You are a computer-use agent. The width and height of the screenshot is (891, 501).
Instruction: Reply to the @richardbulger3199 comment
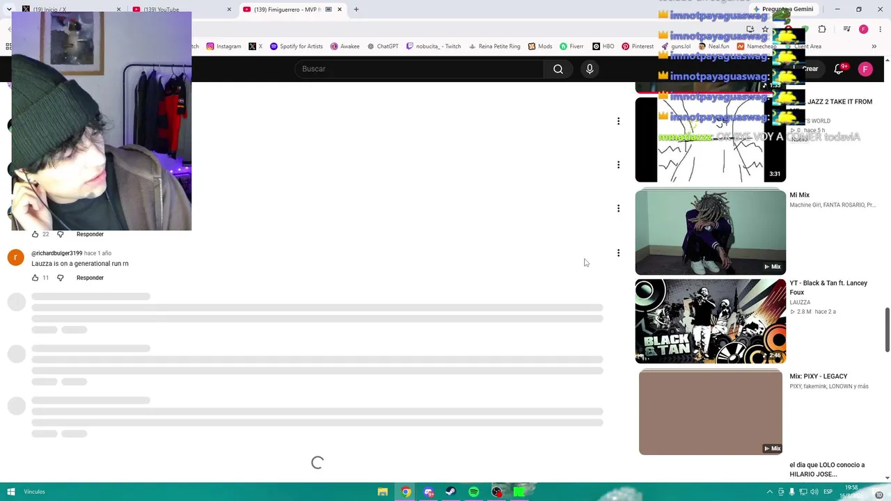pyautogui.click(x=90, y=278)
